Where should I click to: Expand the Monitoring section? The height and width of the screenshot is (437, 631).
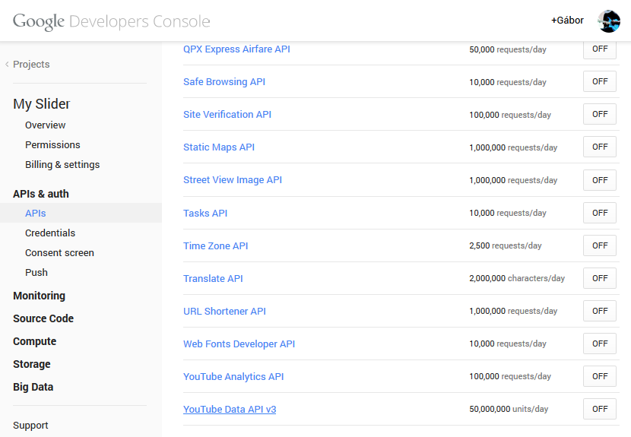[x=39, y=296]
